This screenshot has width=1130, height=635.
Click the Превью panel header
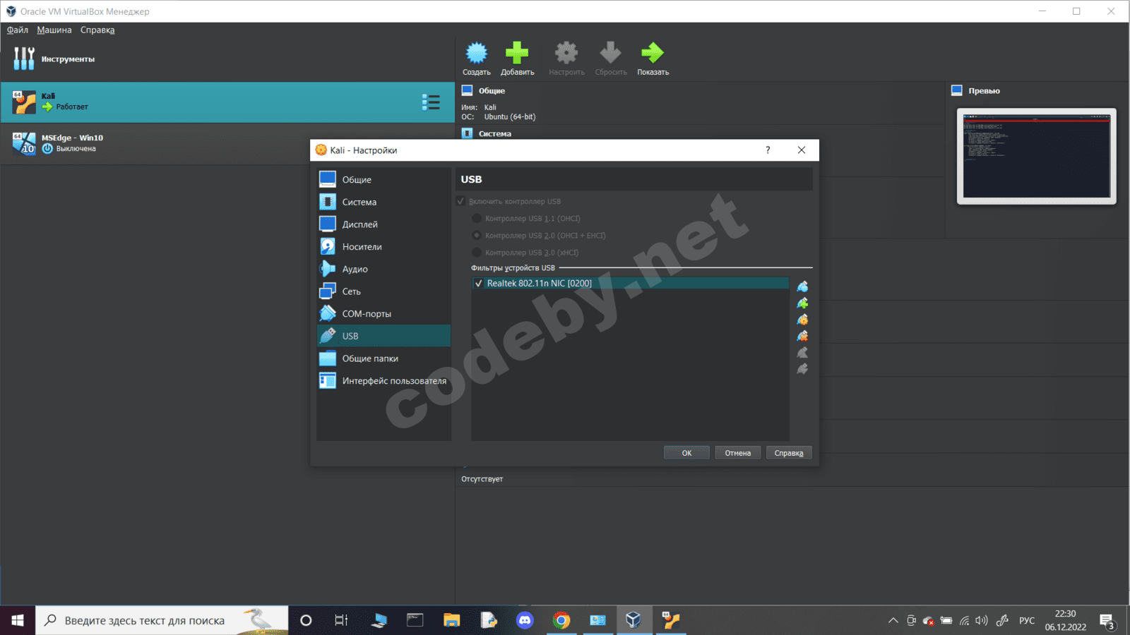point(984,91)
